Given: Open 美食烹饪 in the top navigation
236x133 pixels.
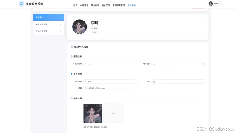Looking at the screenshot, I should click(x=106, y=5).
